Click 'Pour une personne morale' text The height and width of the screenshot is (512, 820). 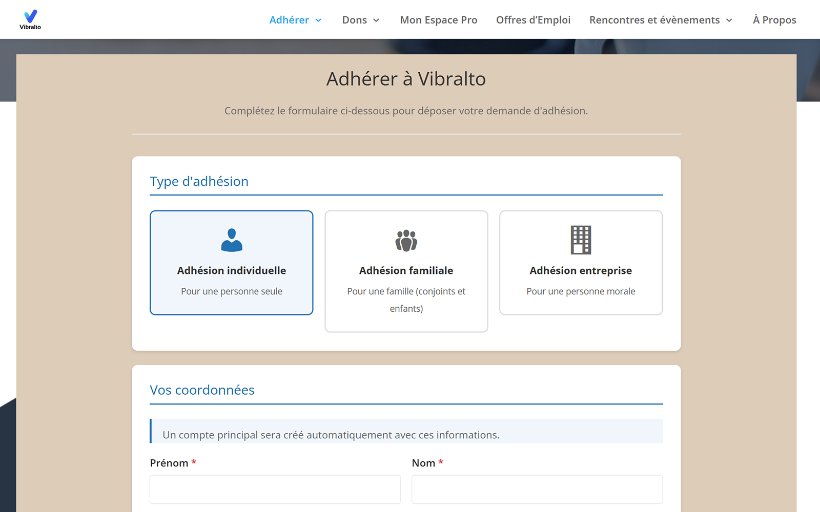coord(581,291)
